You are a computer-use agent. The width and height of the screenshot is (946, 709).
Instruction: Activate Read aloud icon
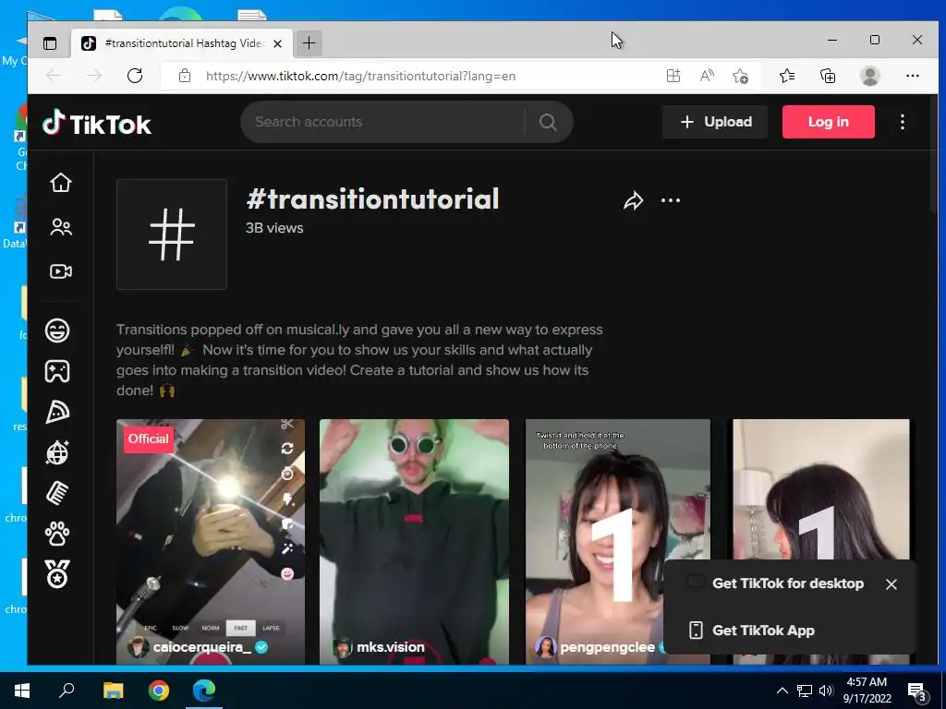707,76
